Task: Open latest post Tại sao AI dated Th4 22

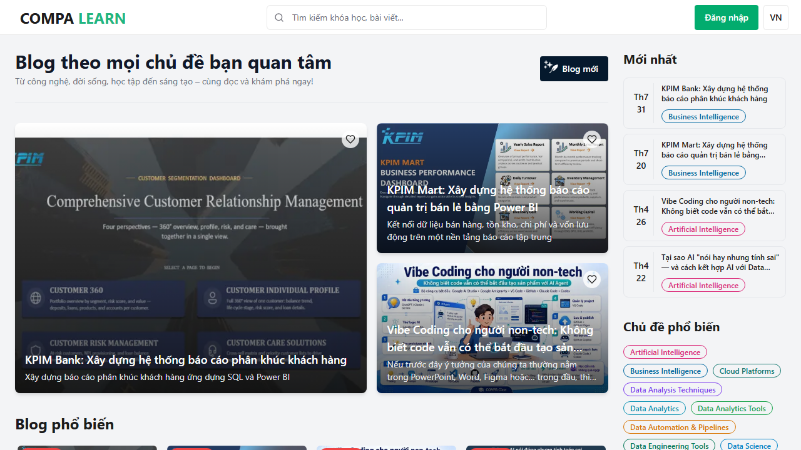Action: point(705,272)
